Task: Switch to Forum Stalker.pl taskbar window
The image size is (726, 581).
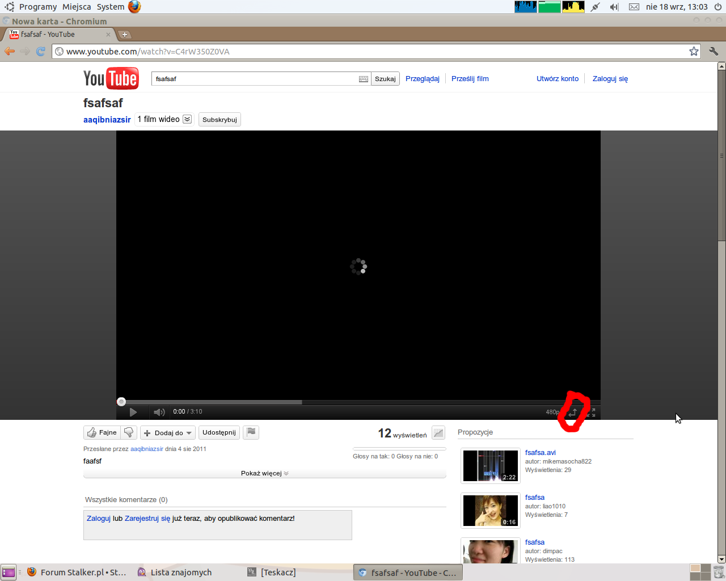Action: pos(77,572)
